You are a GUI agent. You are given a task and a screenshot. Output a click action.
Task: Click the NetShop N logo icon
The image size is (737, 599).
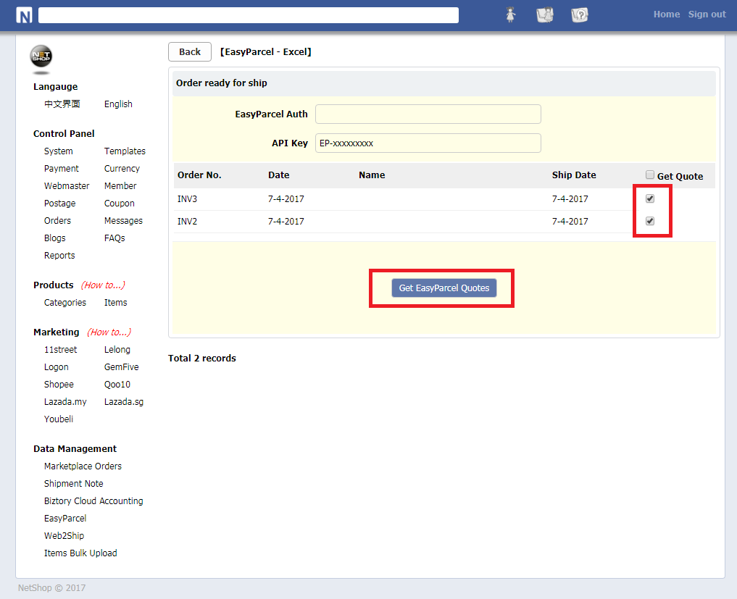click(24, 15)
